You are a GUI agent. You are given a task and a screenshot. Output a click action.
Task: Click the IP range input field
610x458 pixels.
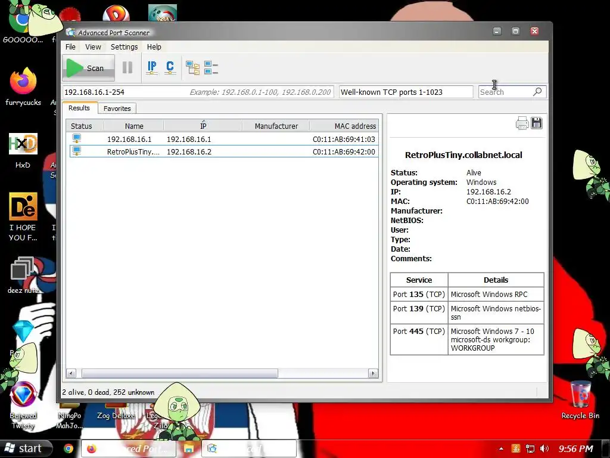pyautogui.click(x=198, y=92)
